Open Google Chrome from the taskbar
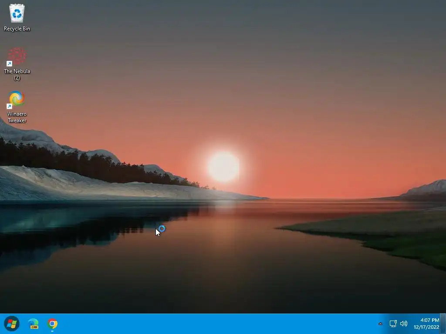Screen dimensions: 446x334 [x=52, y=324]
